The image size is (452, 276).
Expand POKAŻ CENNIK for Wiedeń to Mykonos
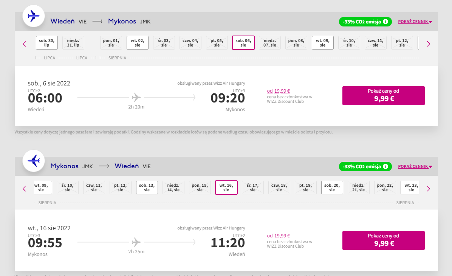coord(415,22)
